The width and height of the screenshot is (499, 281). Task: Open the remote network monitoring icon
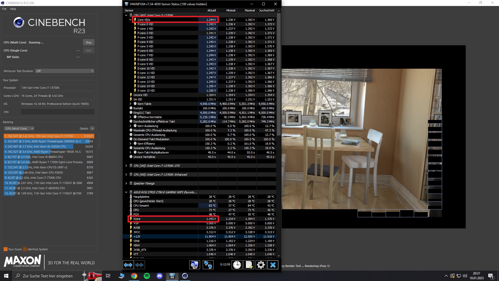tap(208, 265)
